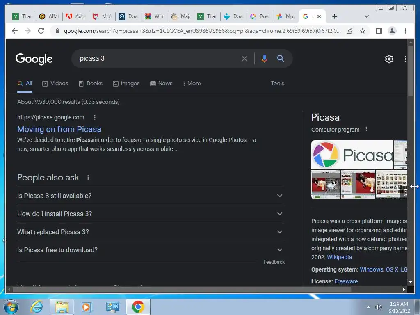Expand 'Is Picasa 3 still available?' question
Screen dimensions: 420x315
151,196
